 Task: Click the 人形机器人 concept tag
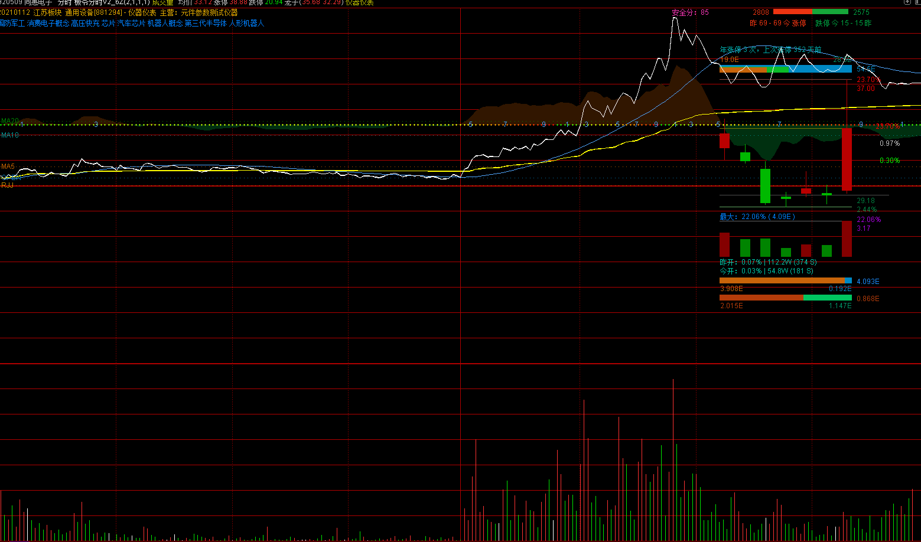[x=246, y=24]
